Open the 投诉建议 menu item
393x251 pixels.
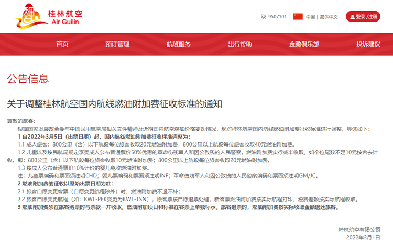click(x=368, y=44)
